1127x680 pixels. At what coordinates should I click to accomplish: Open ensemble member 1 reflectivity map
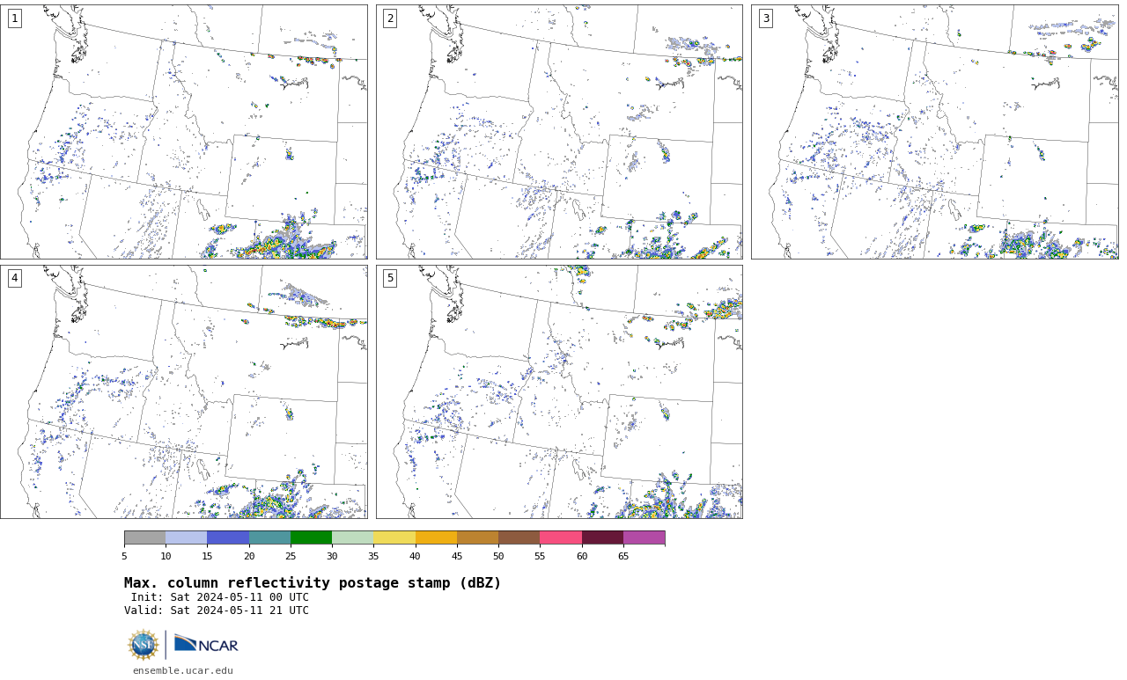[x=184, y=132]
